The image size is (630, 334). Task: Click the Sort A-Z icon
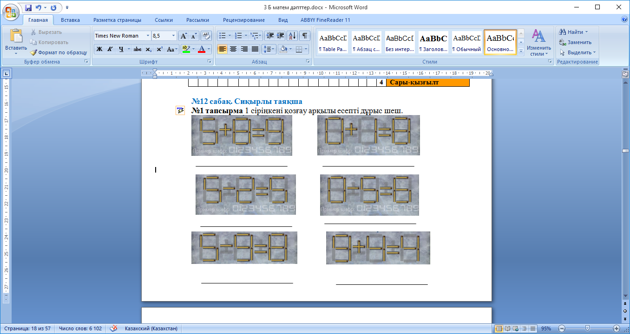tap(292, 36)
